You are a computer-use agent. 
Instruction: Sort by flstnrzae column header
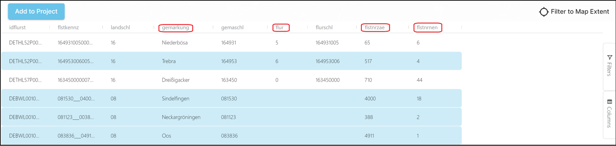[375, 28]
